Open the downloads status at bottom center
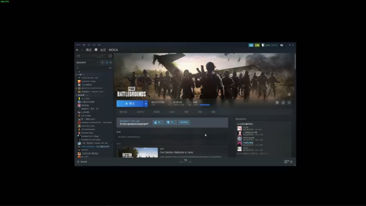The height and width of the screenshot is (206, 366). pyautogui.click(x=185, y=161)
